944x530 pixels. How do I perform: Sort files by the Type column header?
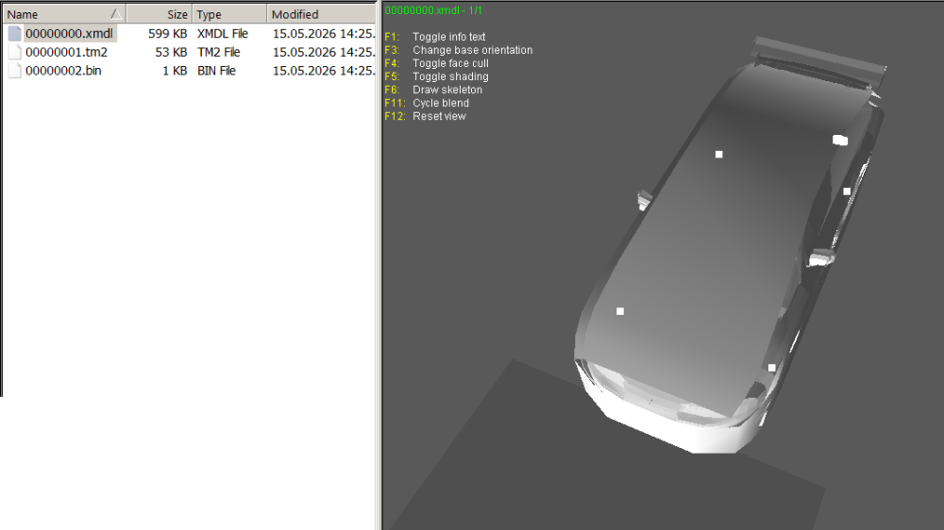point(229,14)
